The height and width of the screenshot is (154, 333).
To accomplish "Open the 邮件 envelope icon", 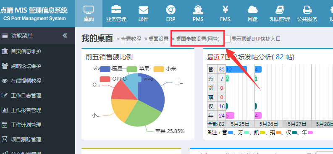I will 143,10.
